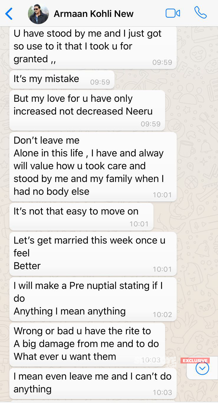
Task: Tap the "I mean even leave me" message
Action: pyautogui.click(x=93, y=383)
